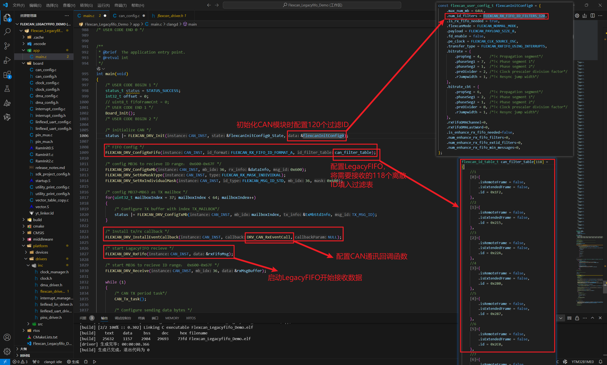Image resolution: width=607 pixels, height=365 pixels.
Task: Expand the build folder
Action: click(x=37, y=219)
